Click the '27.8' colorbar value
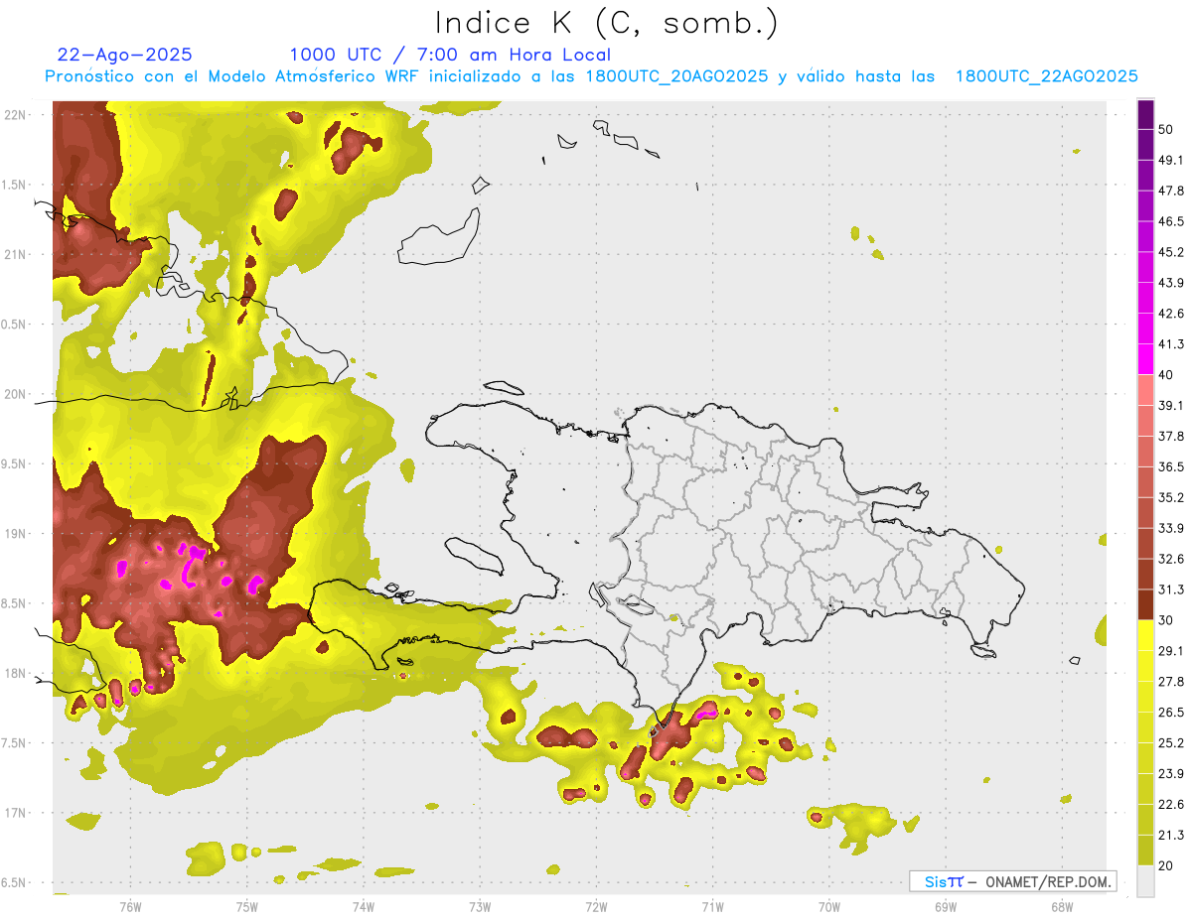This screenshot has height=920, width=1192. [x=1171, y=682]
